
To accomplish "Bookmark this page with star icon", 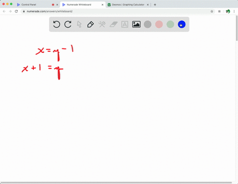I will coord(212,11).
